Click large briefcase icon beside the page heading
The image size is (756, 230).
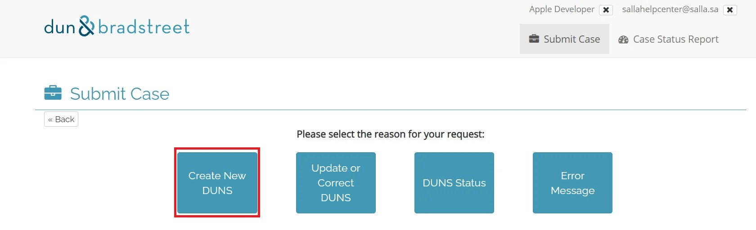point(53,93)
